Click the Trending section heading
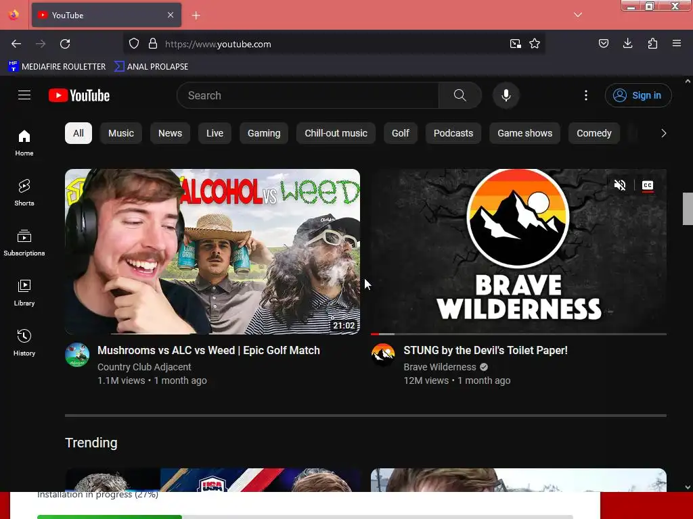 [91, 443]
